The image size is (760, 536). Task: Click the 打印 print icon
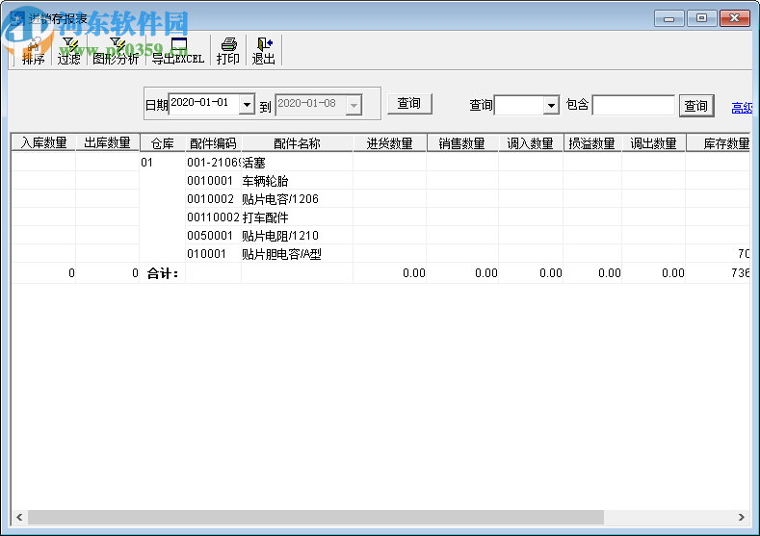click(227, 51)
